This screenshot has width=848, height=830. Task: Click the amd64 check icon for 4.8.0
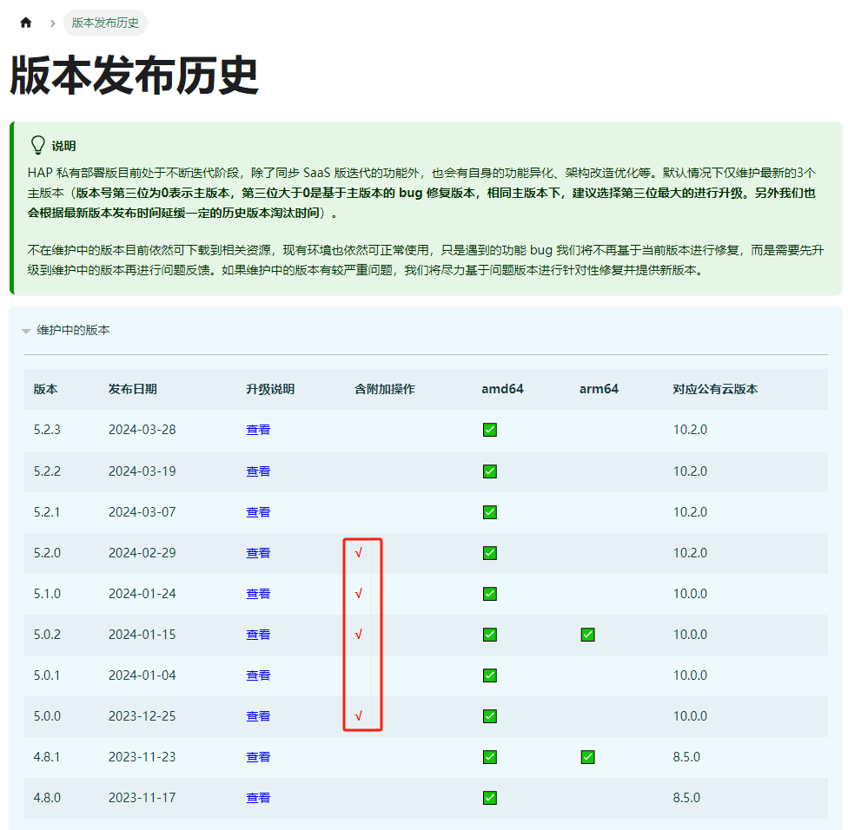tap(489, 798)
